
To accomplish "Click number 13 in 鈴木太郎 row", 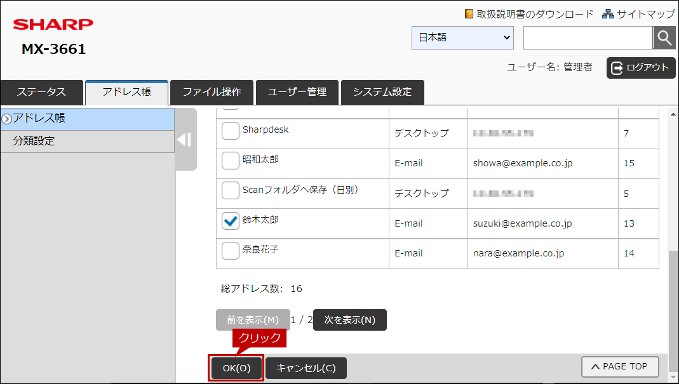I will tap(629, 223).
